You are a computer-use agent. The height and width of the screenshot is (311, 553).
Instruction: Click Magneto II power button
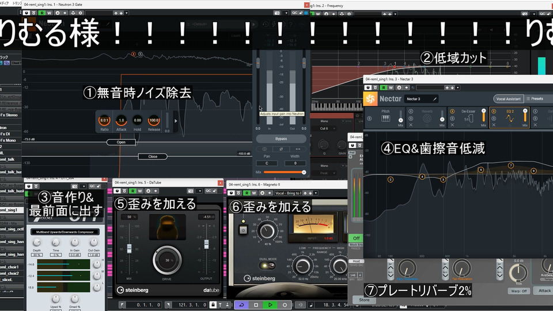(x=243, y=230)
